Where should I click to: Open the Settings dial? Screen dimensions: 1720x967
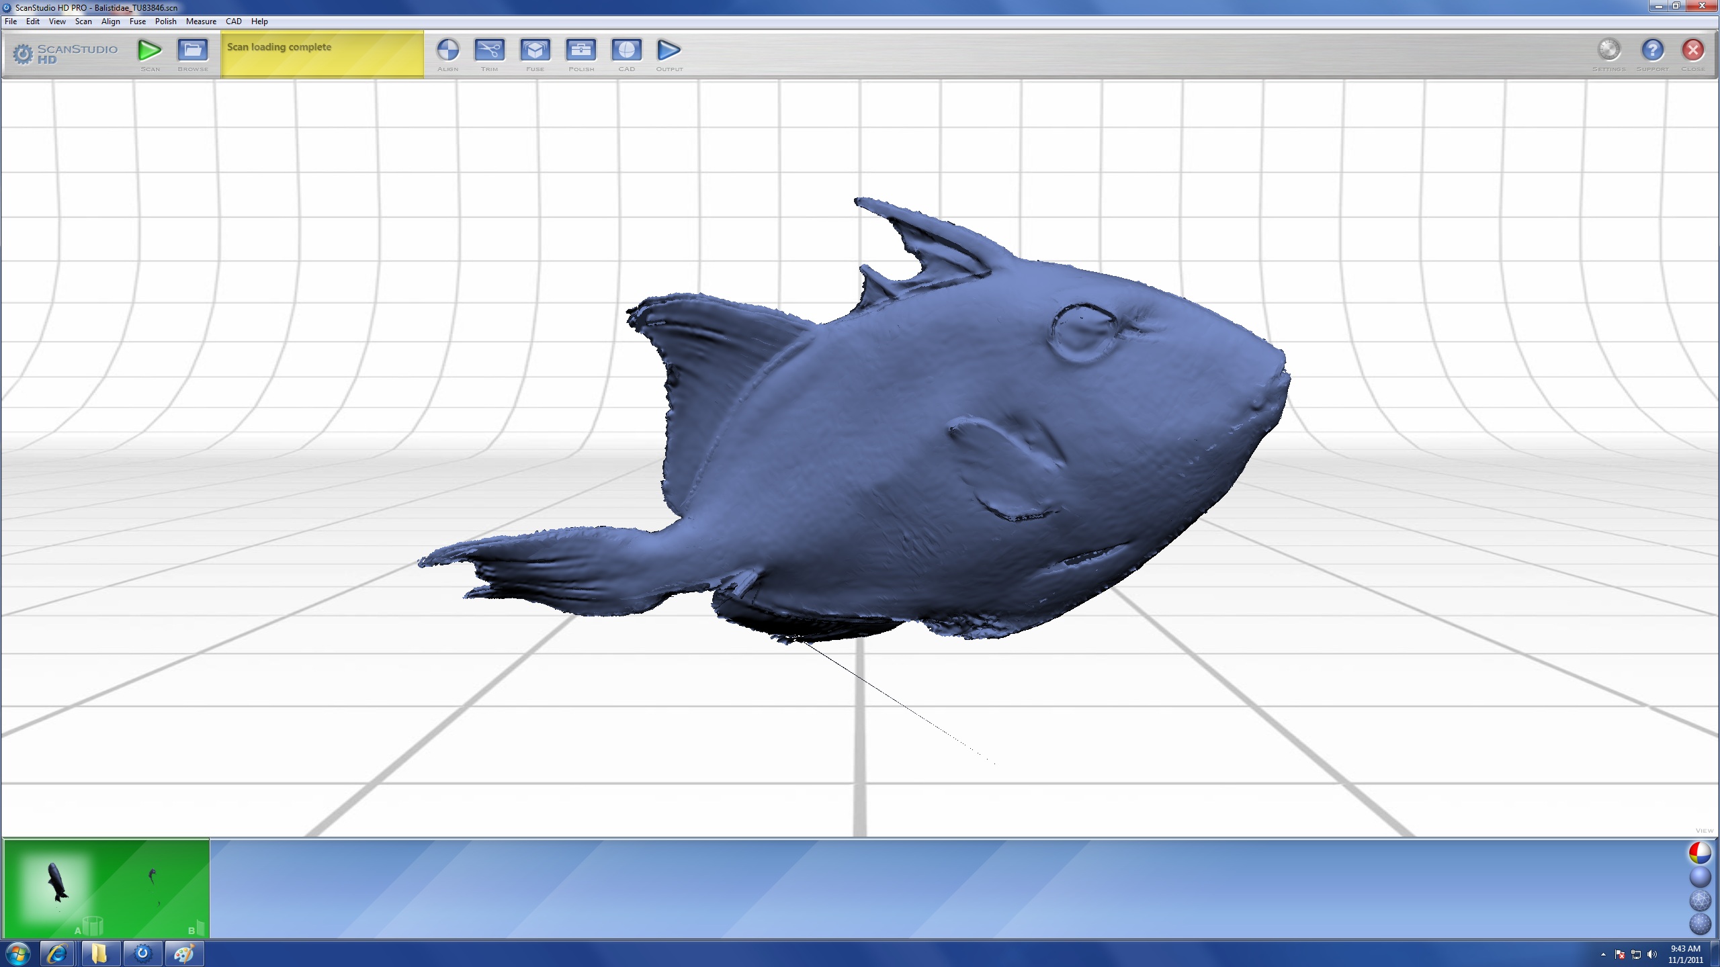click(1608, 50)
